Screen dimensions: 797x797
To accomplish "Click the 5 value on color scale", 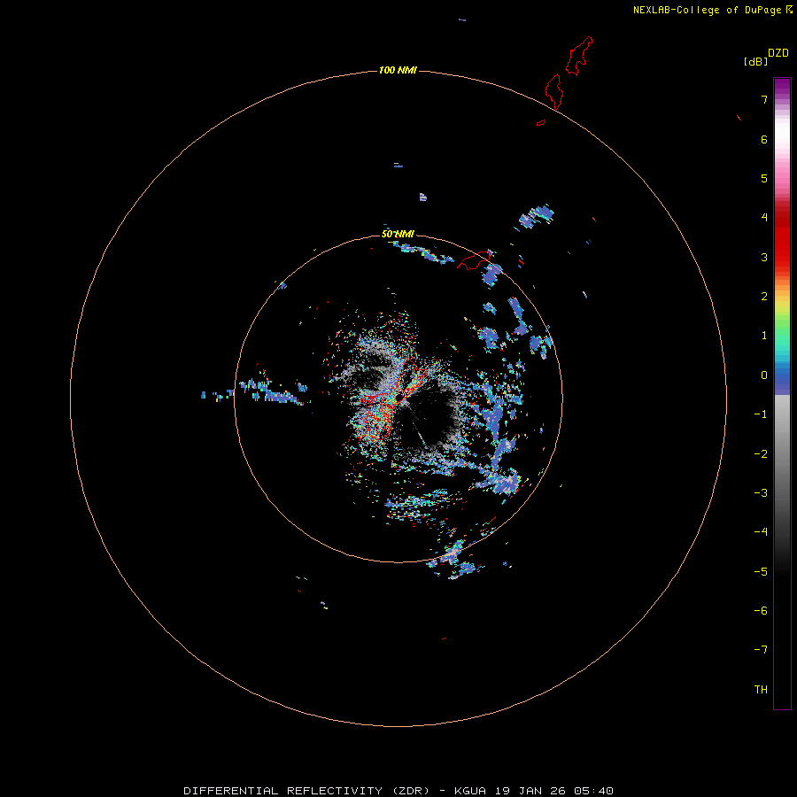I will click(x=763, y=178).
